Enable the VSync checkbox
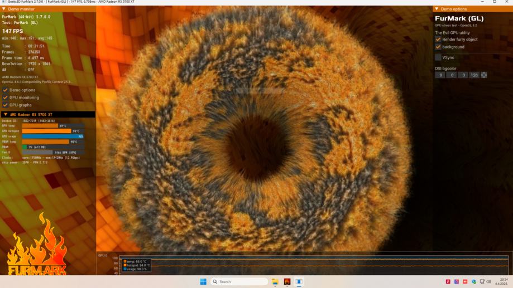This screenshot has width=513, height=288. pyautogui.click(x=438, y=57)
